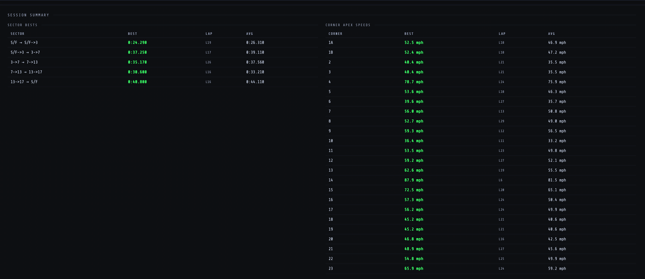Viewport: 645px width, 279px height.
Task: Click the 52.1 mph average speed
Action: click(x=557, y=161)
